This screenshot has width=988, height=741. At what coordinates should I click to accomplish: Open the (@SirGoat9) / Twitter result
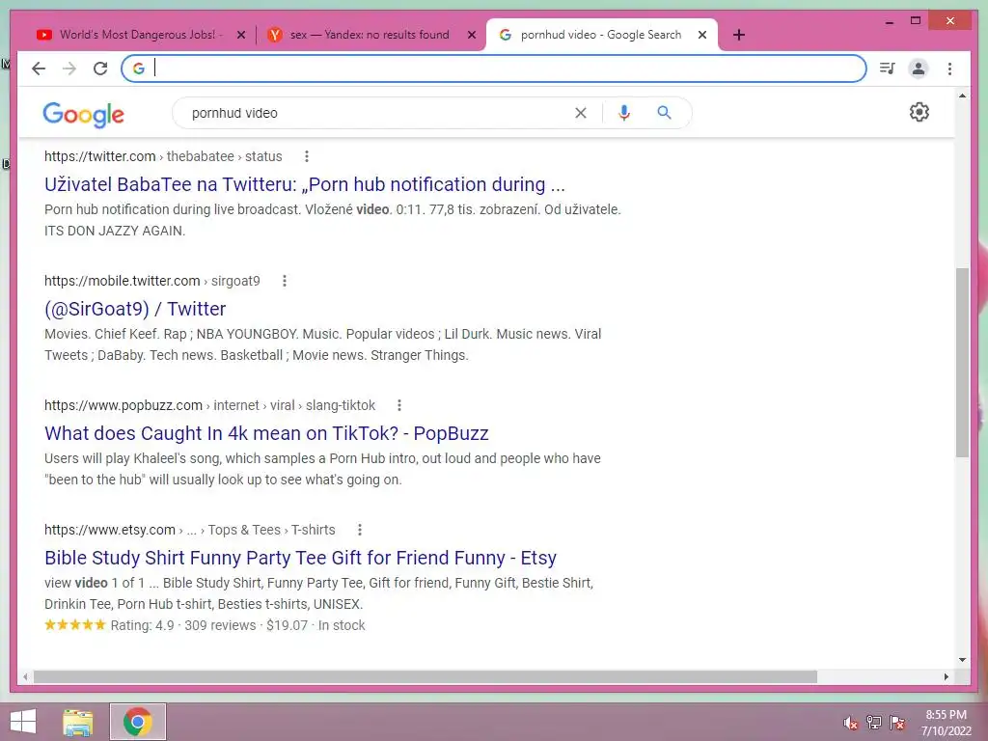coord(135,309)
